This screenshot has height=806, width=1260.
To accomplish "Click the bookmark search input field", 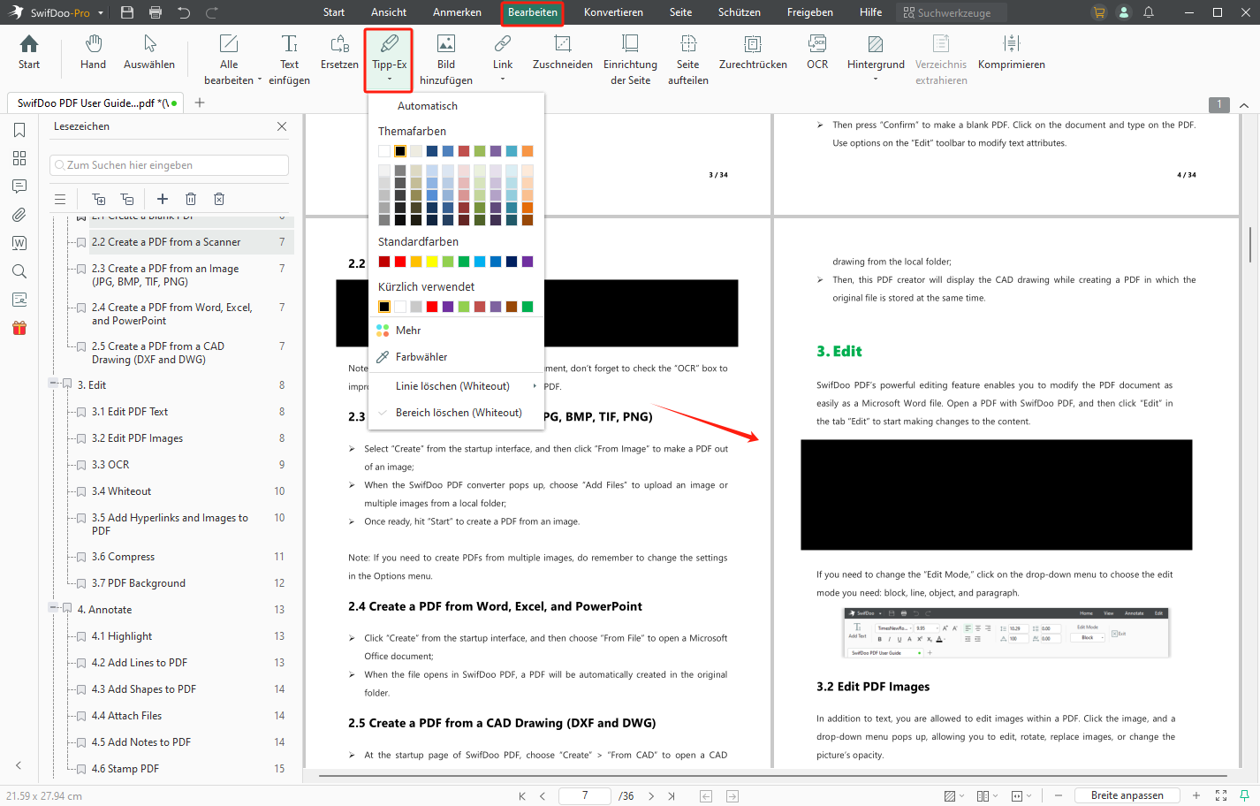I will [x=169, y=165].
